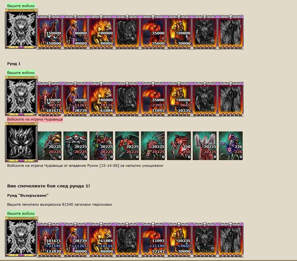The width and height of the screenshot is (297, 261).
Task: Click the grayed-out grim reaper slot at top
Action: (230, 32)
